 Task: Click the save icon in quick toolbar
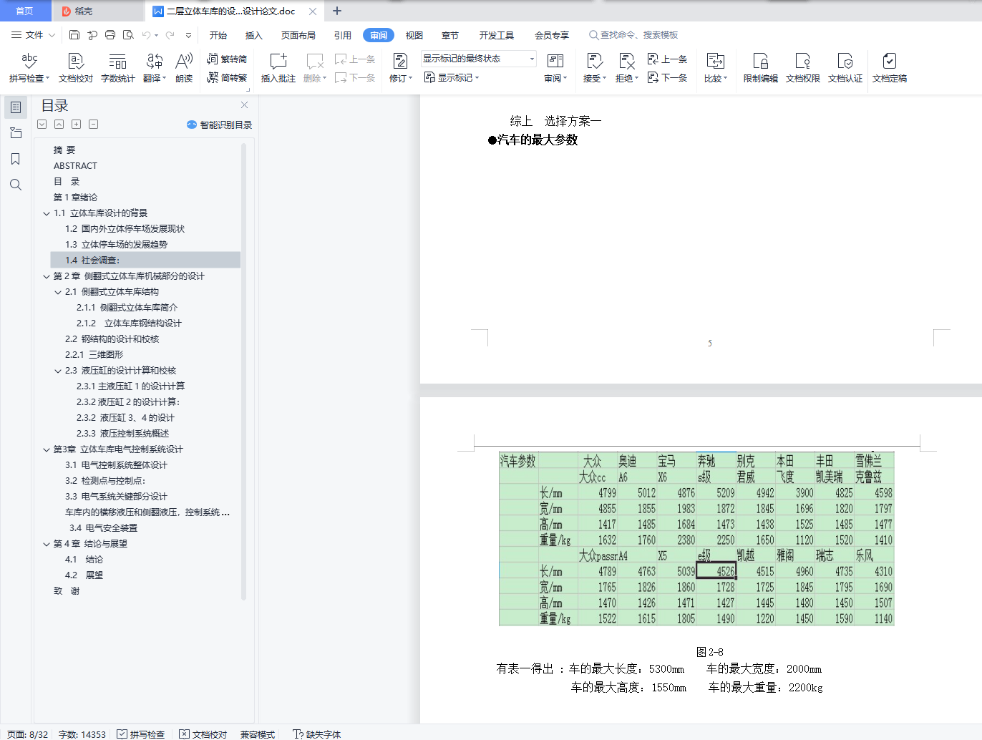coord(74,34)
